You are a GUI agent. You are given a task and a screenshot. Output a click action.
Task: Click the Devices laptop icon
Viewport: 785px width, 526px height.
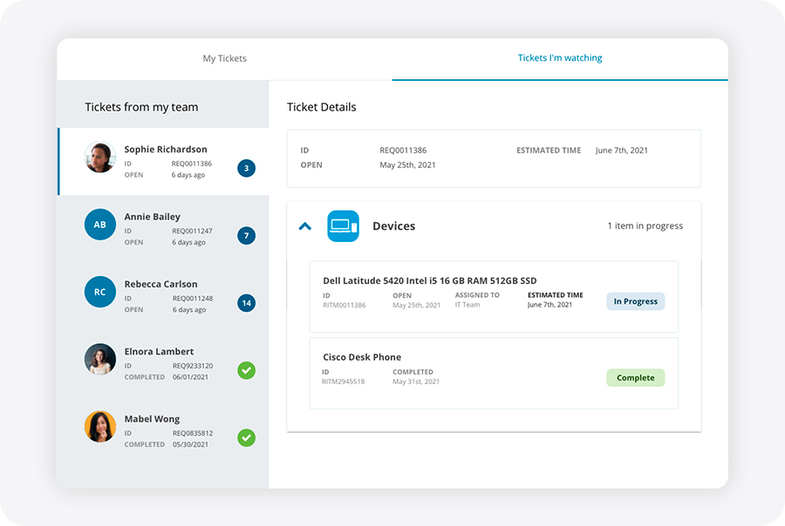tap(343, 226)
